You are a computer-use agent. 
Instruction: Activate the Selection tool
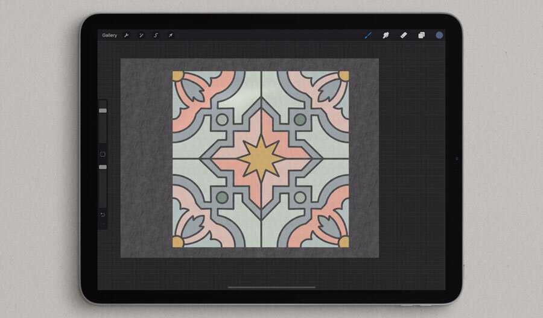coord(156,36)
